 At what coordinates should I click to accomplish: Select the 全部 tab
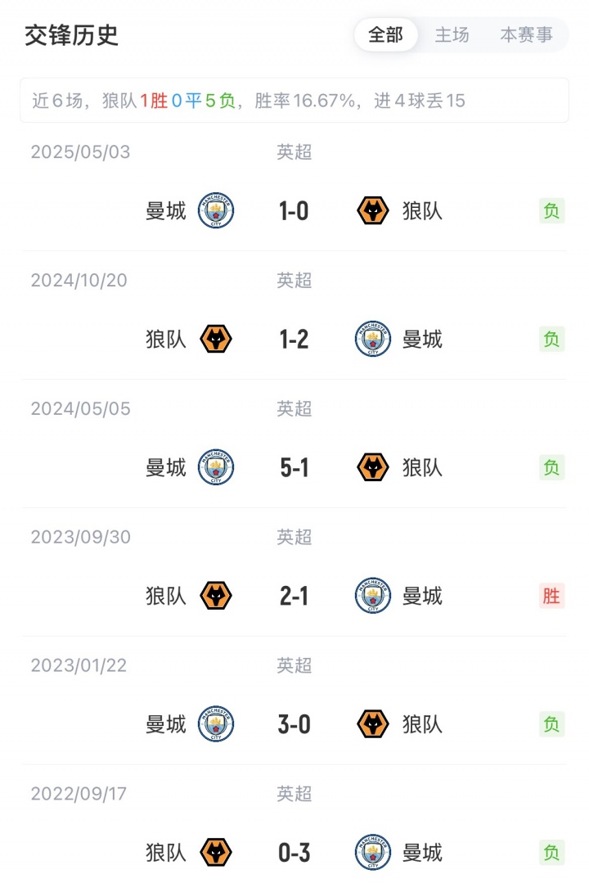(x=386, y=35)
